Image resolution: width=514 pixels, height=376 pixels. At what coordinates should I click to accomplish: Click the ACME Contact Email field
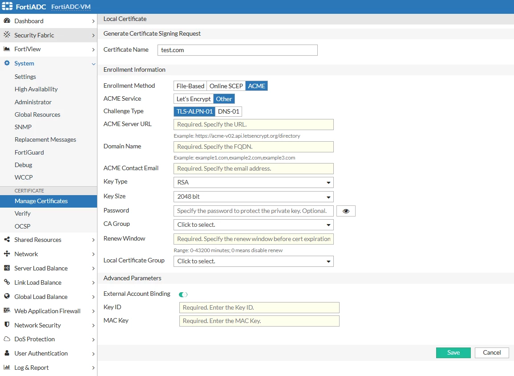click(253, 169)
